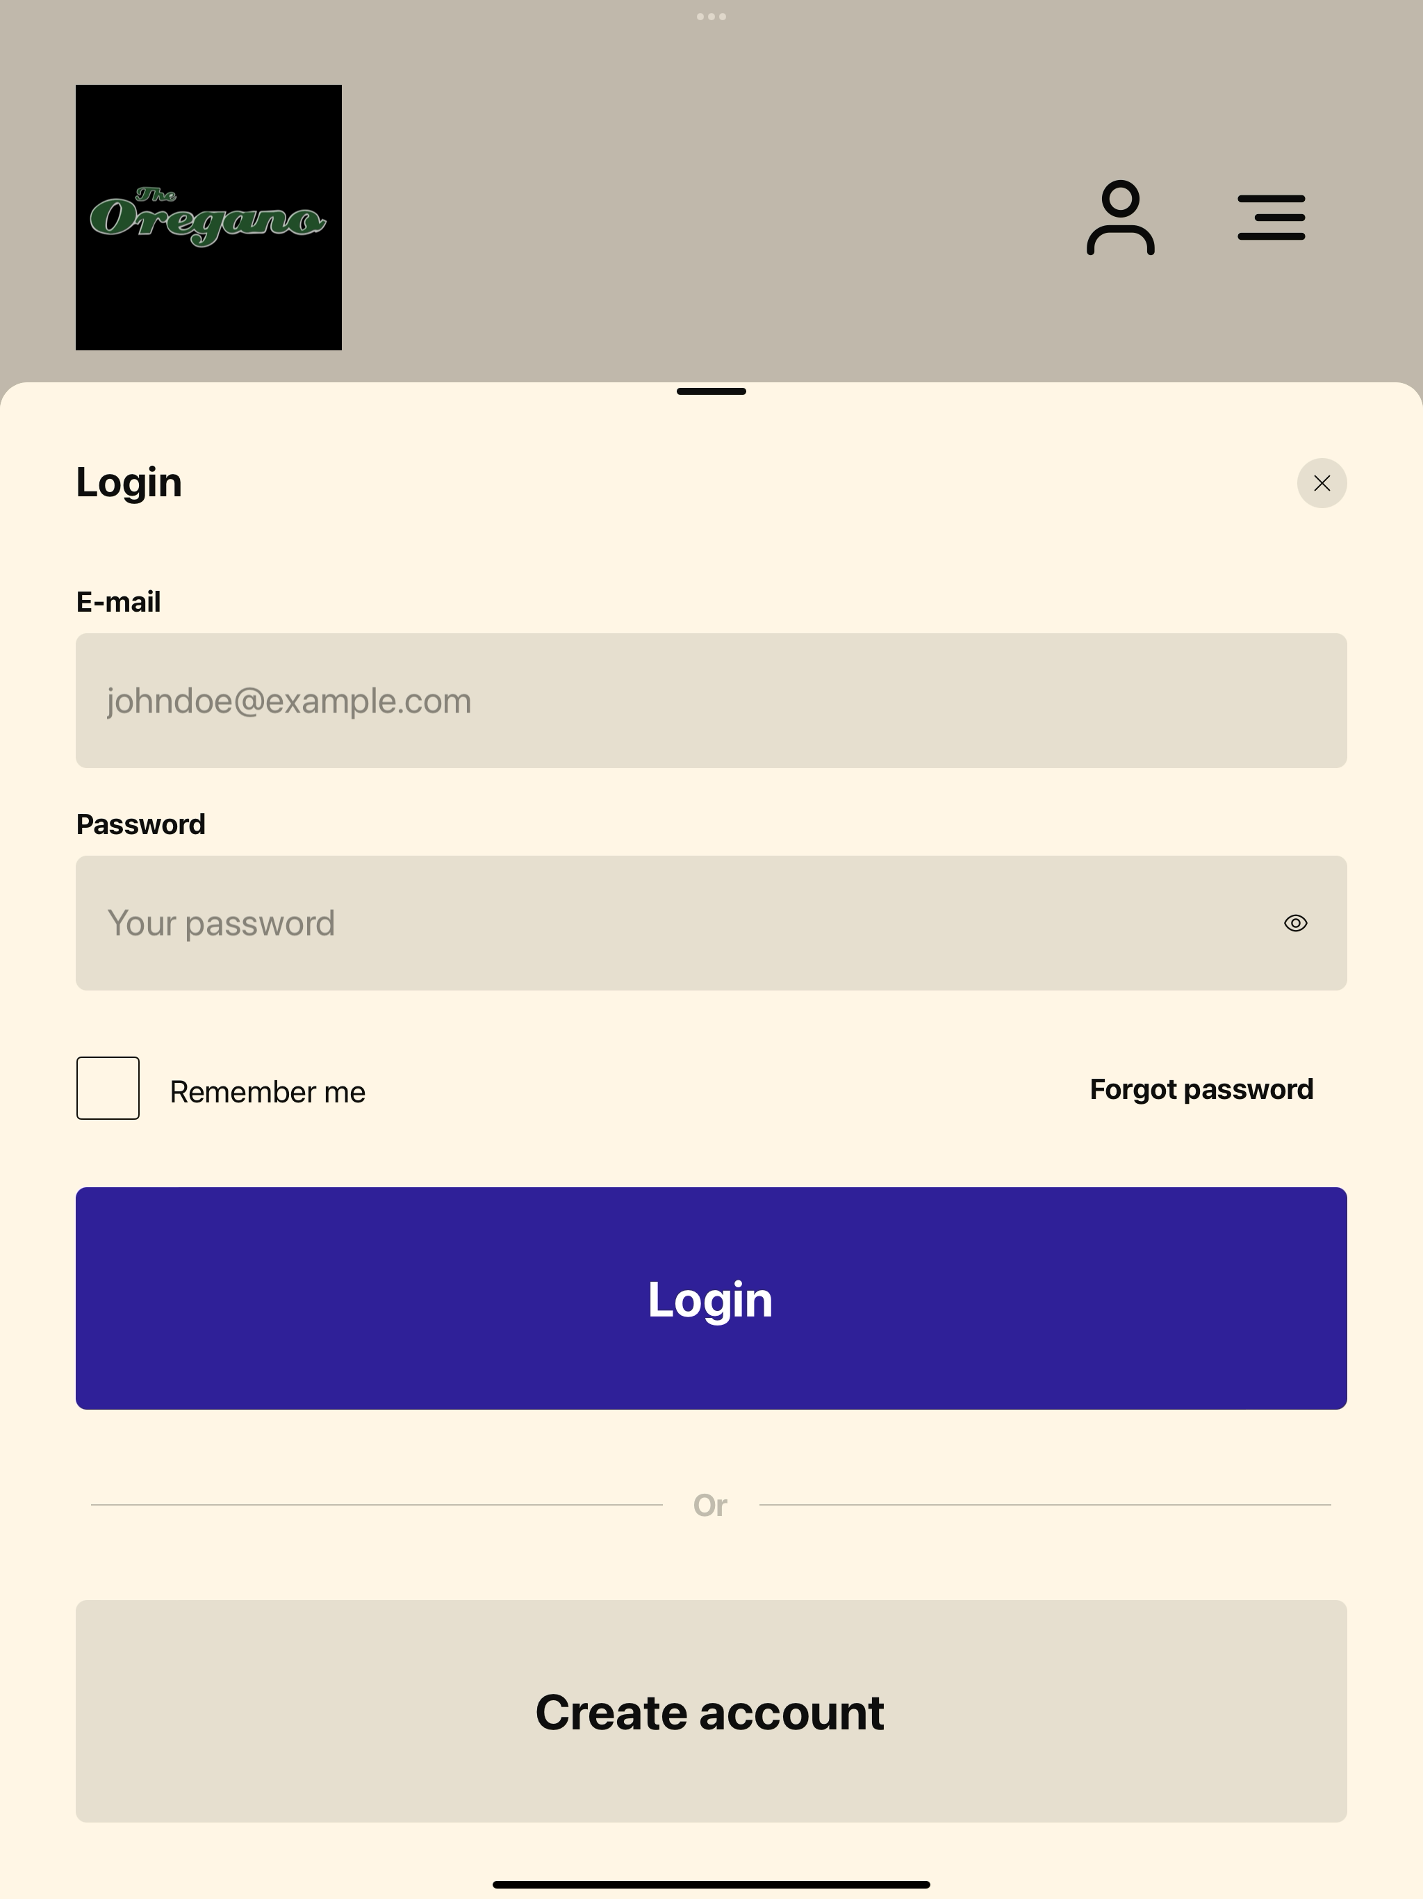Open the Forgot password link
The image size is (1423, 1899).
[x=1201, y=1089]
